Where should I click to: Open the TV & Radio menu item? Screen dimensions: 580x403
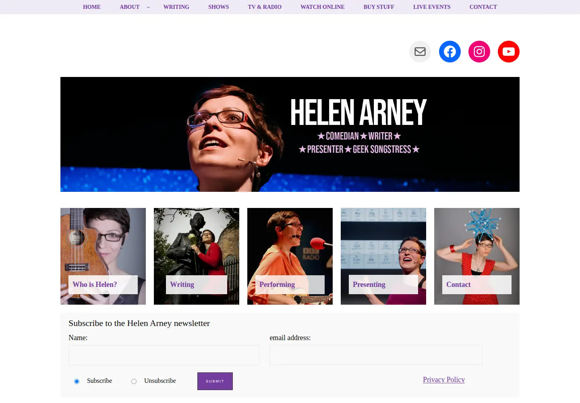tap(265, 7)
